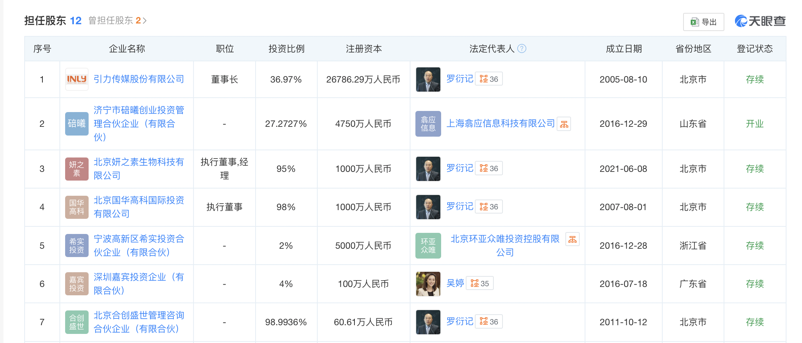The width and height of the screenshot is (802, 343).
Task: Open 济宁市碚曦创业投资管理合伙企业 link
Action: [x=139, y=123]
